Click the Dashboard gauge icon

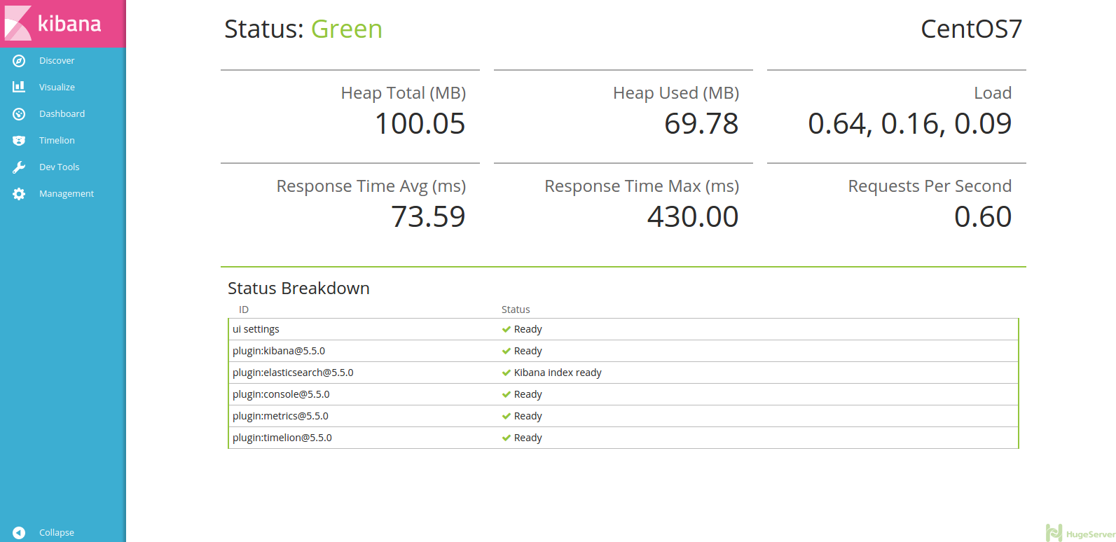click(x=19, y=114)
